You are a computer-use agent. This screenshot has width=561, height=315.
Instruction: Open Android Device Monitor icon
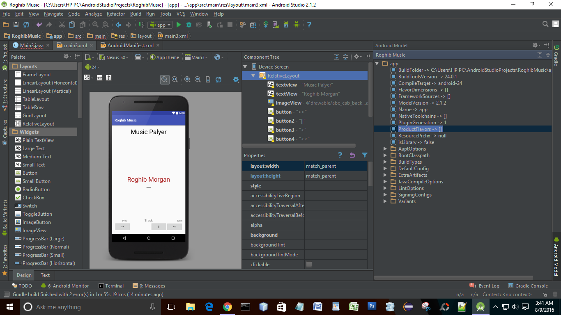[297, 25]
